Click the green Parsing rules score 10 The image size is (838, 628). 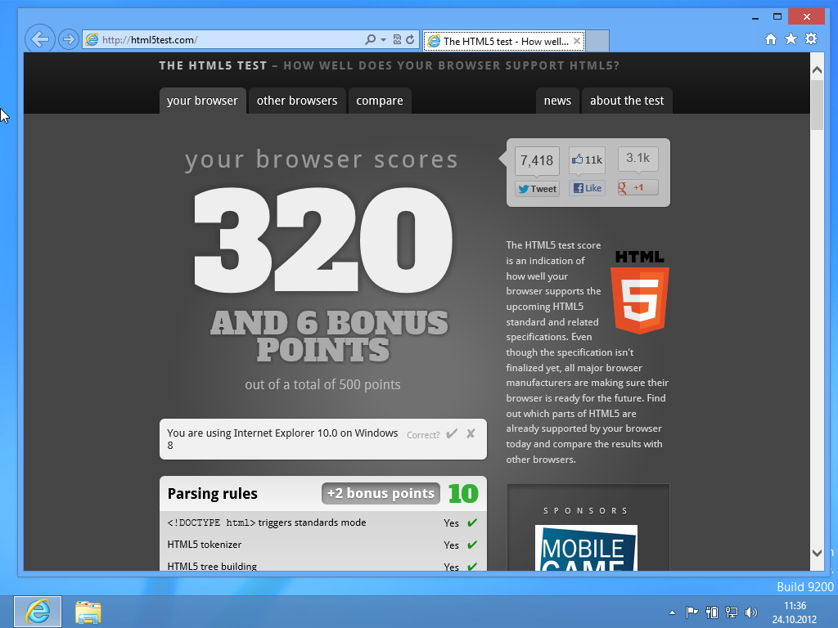tap(463, 493)
